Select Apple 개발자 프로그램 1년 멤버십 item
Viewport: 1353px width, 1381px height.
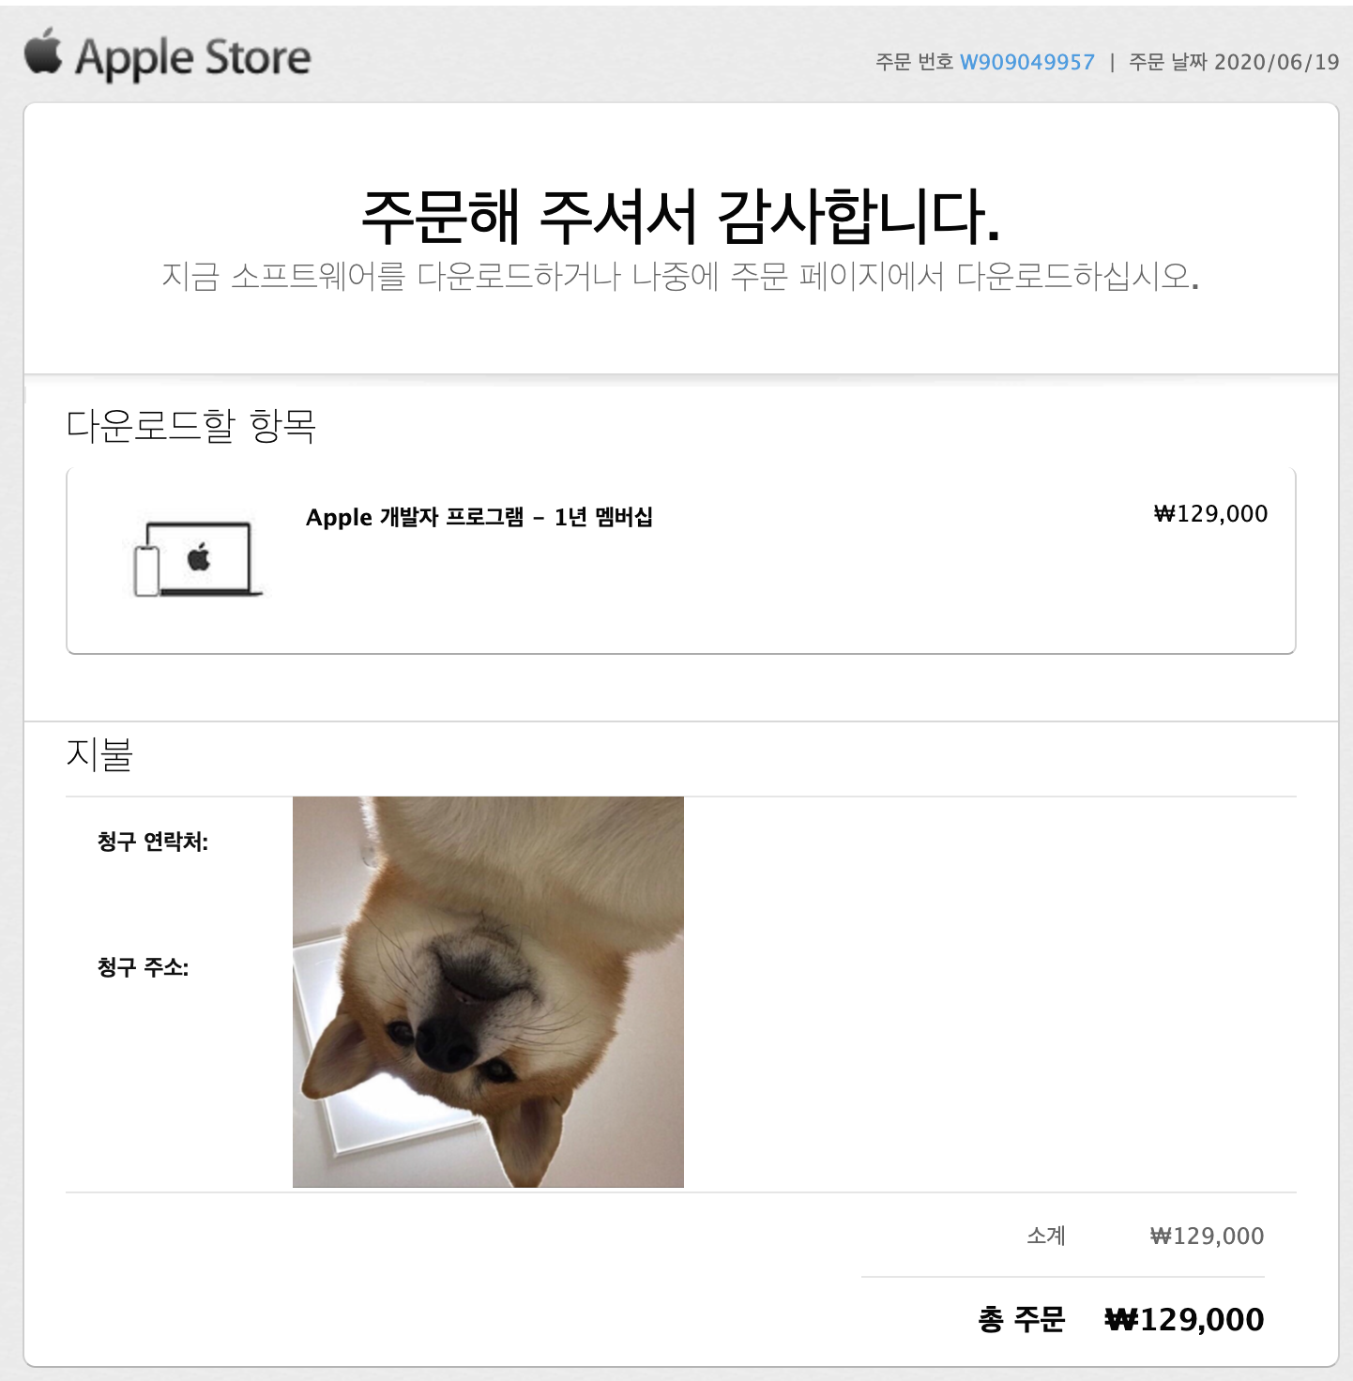(x=479, y=517)
